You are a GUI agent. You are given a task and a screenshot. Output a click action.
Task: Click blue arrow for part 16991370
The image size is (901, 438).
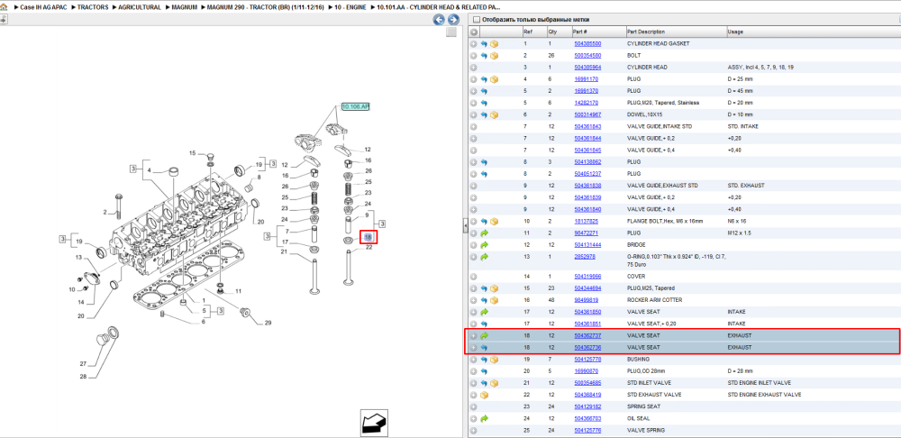(x=484, y=91)
